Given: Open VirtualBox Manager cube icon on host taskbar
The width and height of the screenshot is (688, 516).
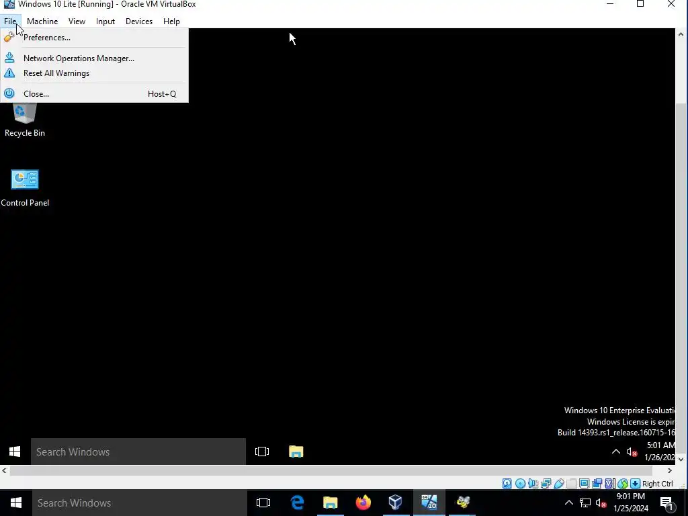Looking at the screenshot, I should click(x=396, y=503).
